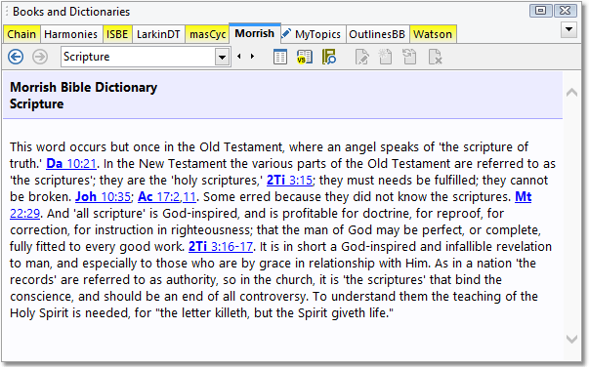Click the greyed forward navigation arrow
The image size is (589, 369).
pos(40,57)
